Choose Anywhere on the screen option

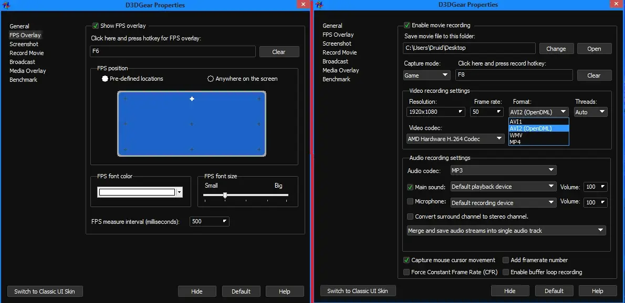click(211, 79)
